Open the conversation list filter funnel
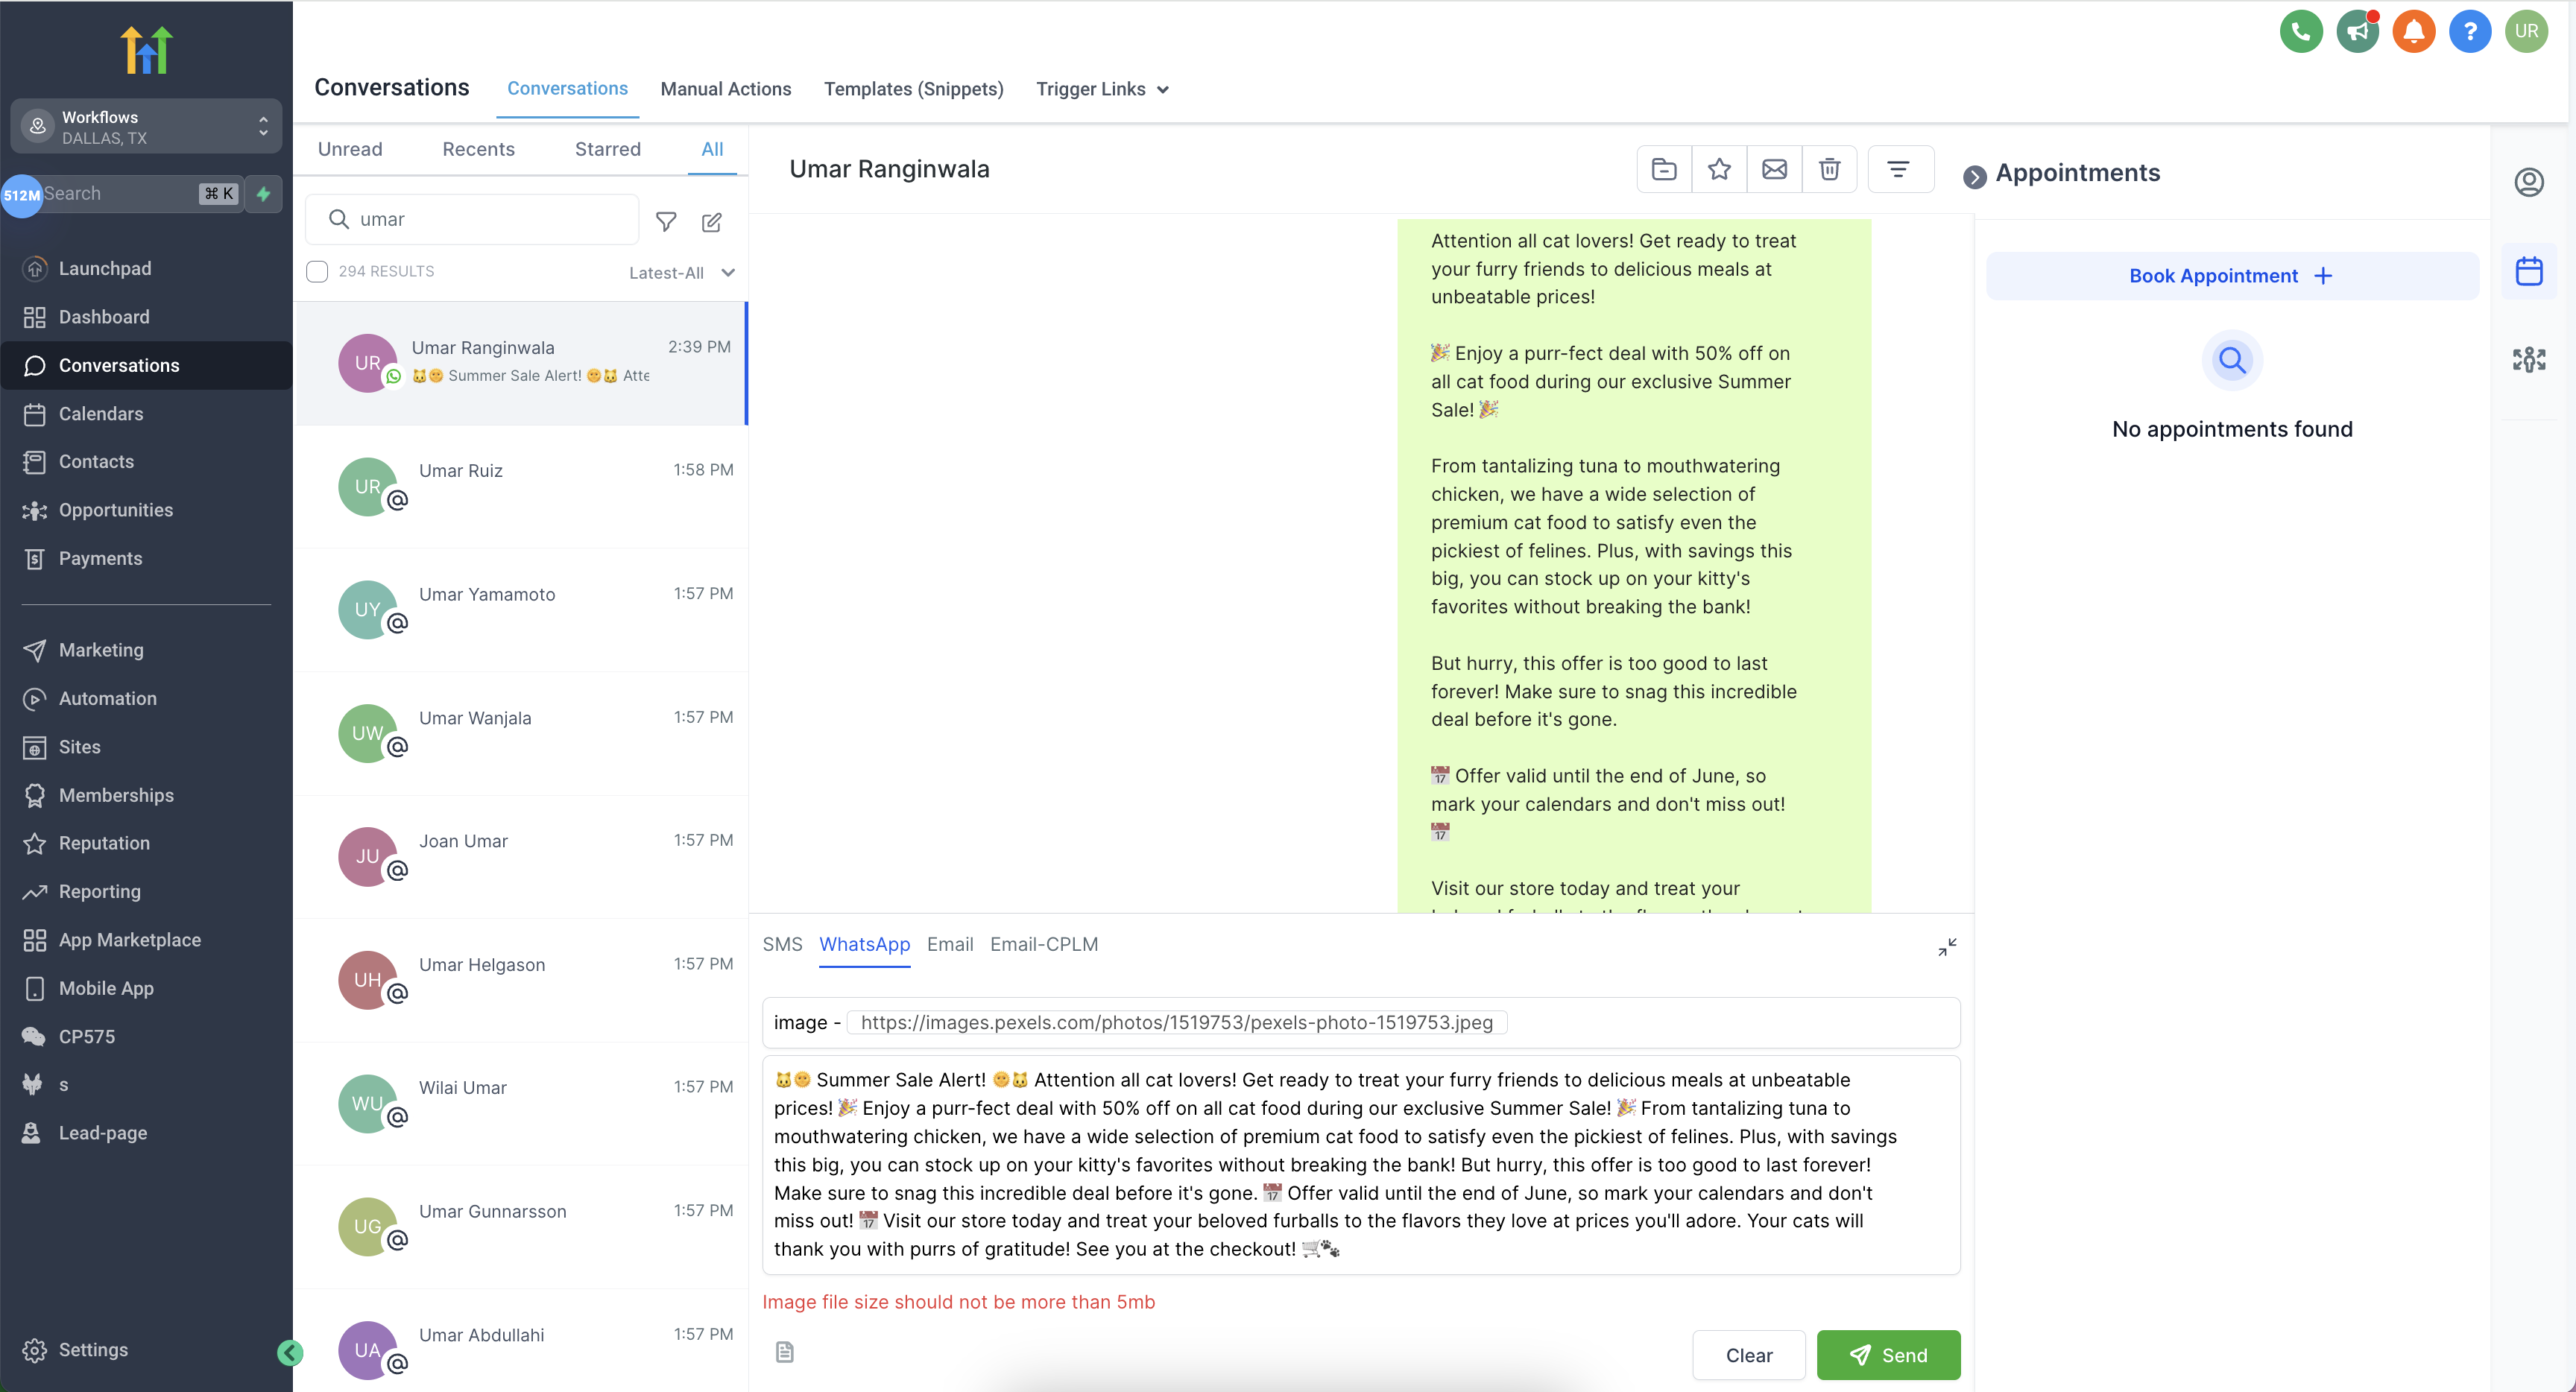This screenshot has height=1392, width=2576. pos(666,221)
